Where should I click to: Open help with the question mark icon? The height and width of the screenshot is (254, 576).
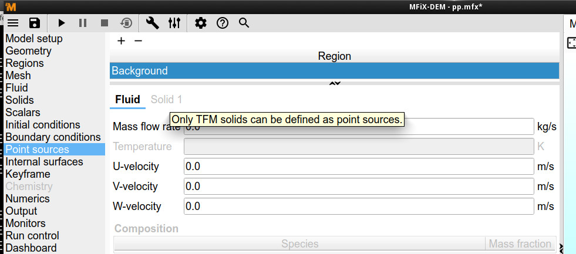223,23
